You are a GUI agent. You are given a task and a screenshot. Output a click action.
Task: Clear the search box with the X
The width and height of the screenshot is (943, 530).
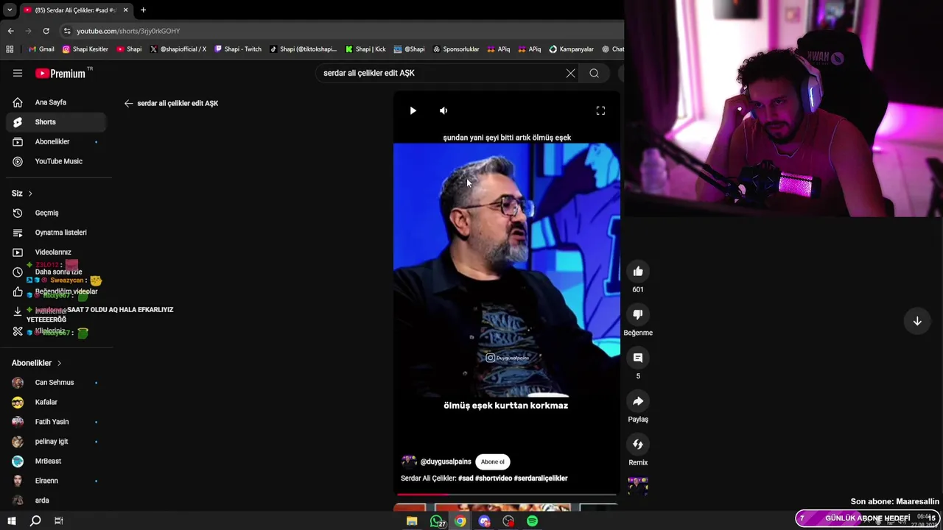[x=570, y=73]
